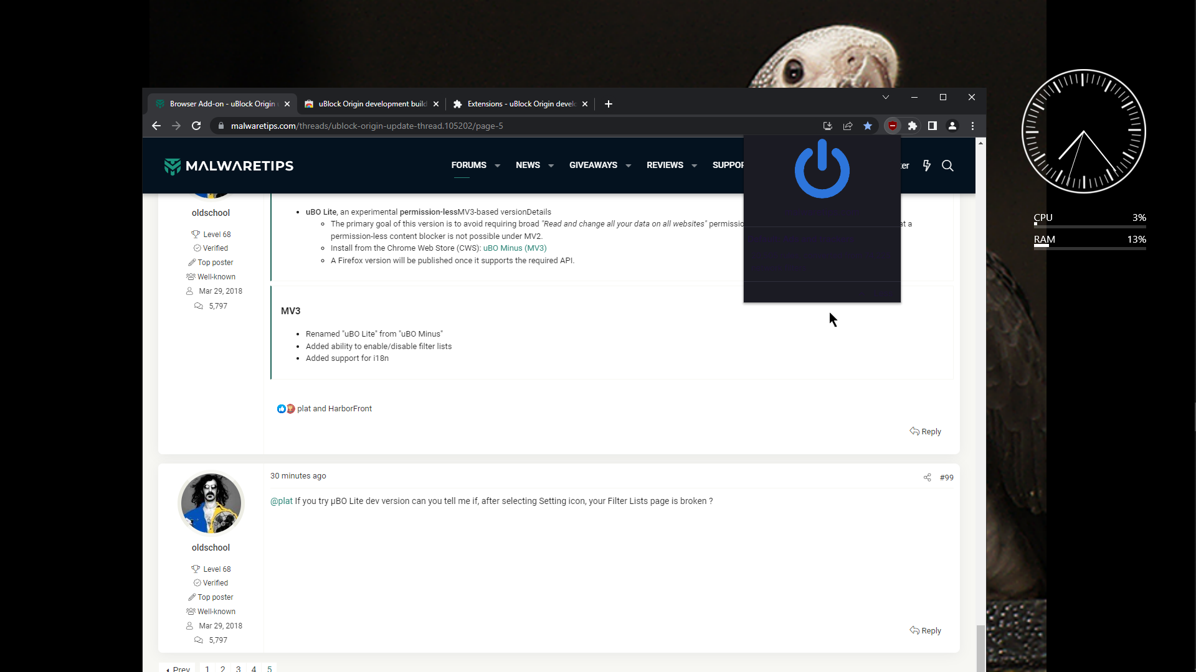Open oldschool's username link in upper post
1196x672 pixels.
point(211,213)
